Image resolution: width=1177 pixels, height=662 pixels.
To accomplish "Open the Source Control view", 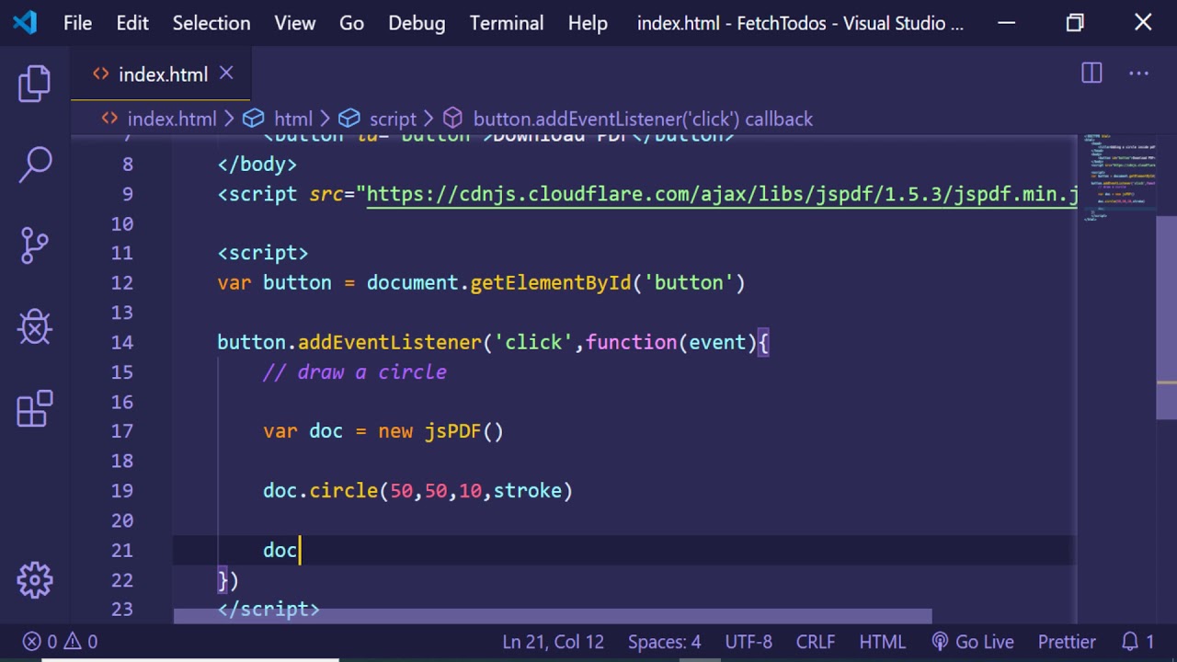I will [35, 245].
